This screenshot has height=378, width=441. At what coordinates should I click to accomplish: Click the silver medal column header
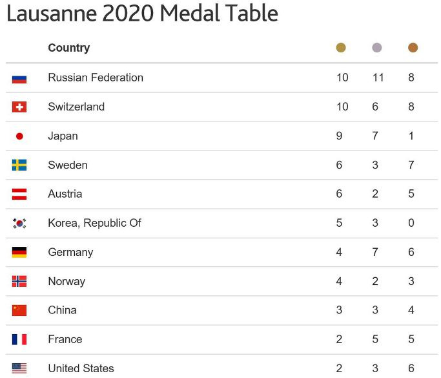pyautogui.click(x=377, y=48)
